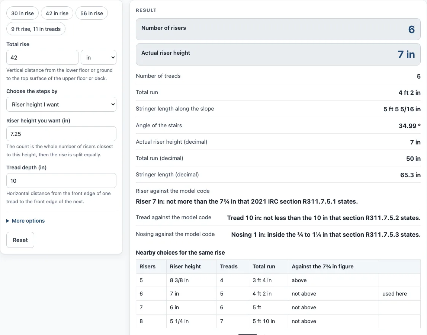Image resolution: width=427 pixels, height=335 pixels.
Task: Edit the Total rise value field
Action: point(42,58)
